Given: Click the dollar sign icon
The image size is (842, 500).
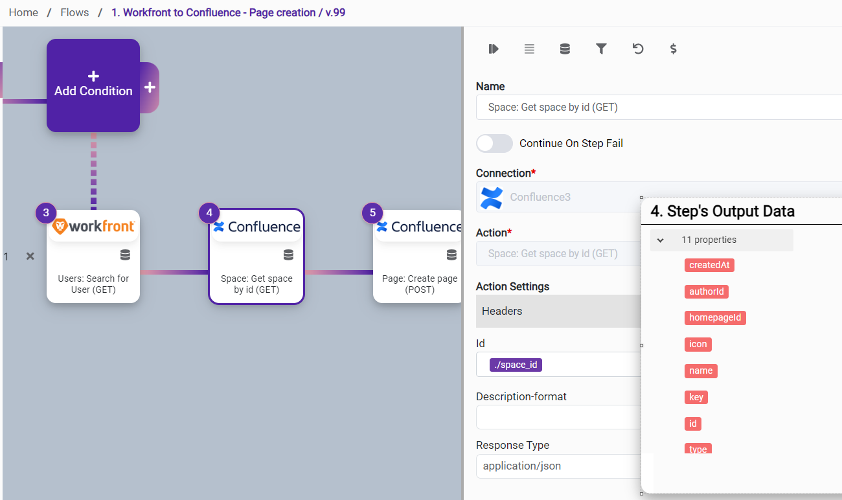Looking at the screenshot, I should pos(674,49).
